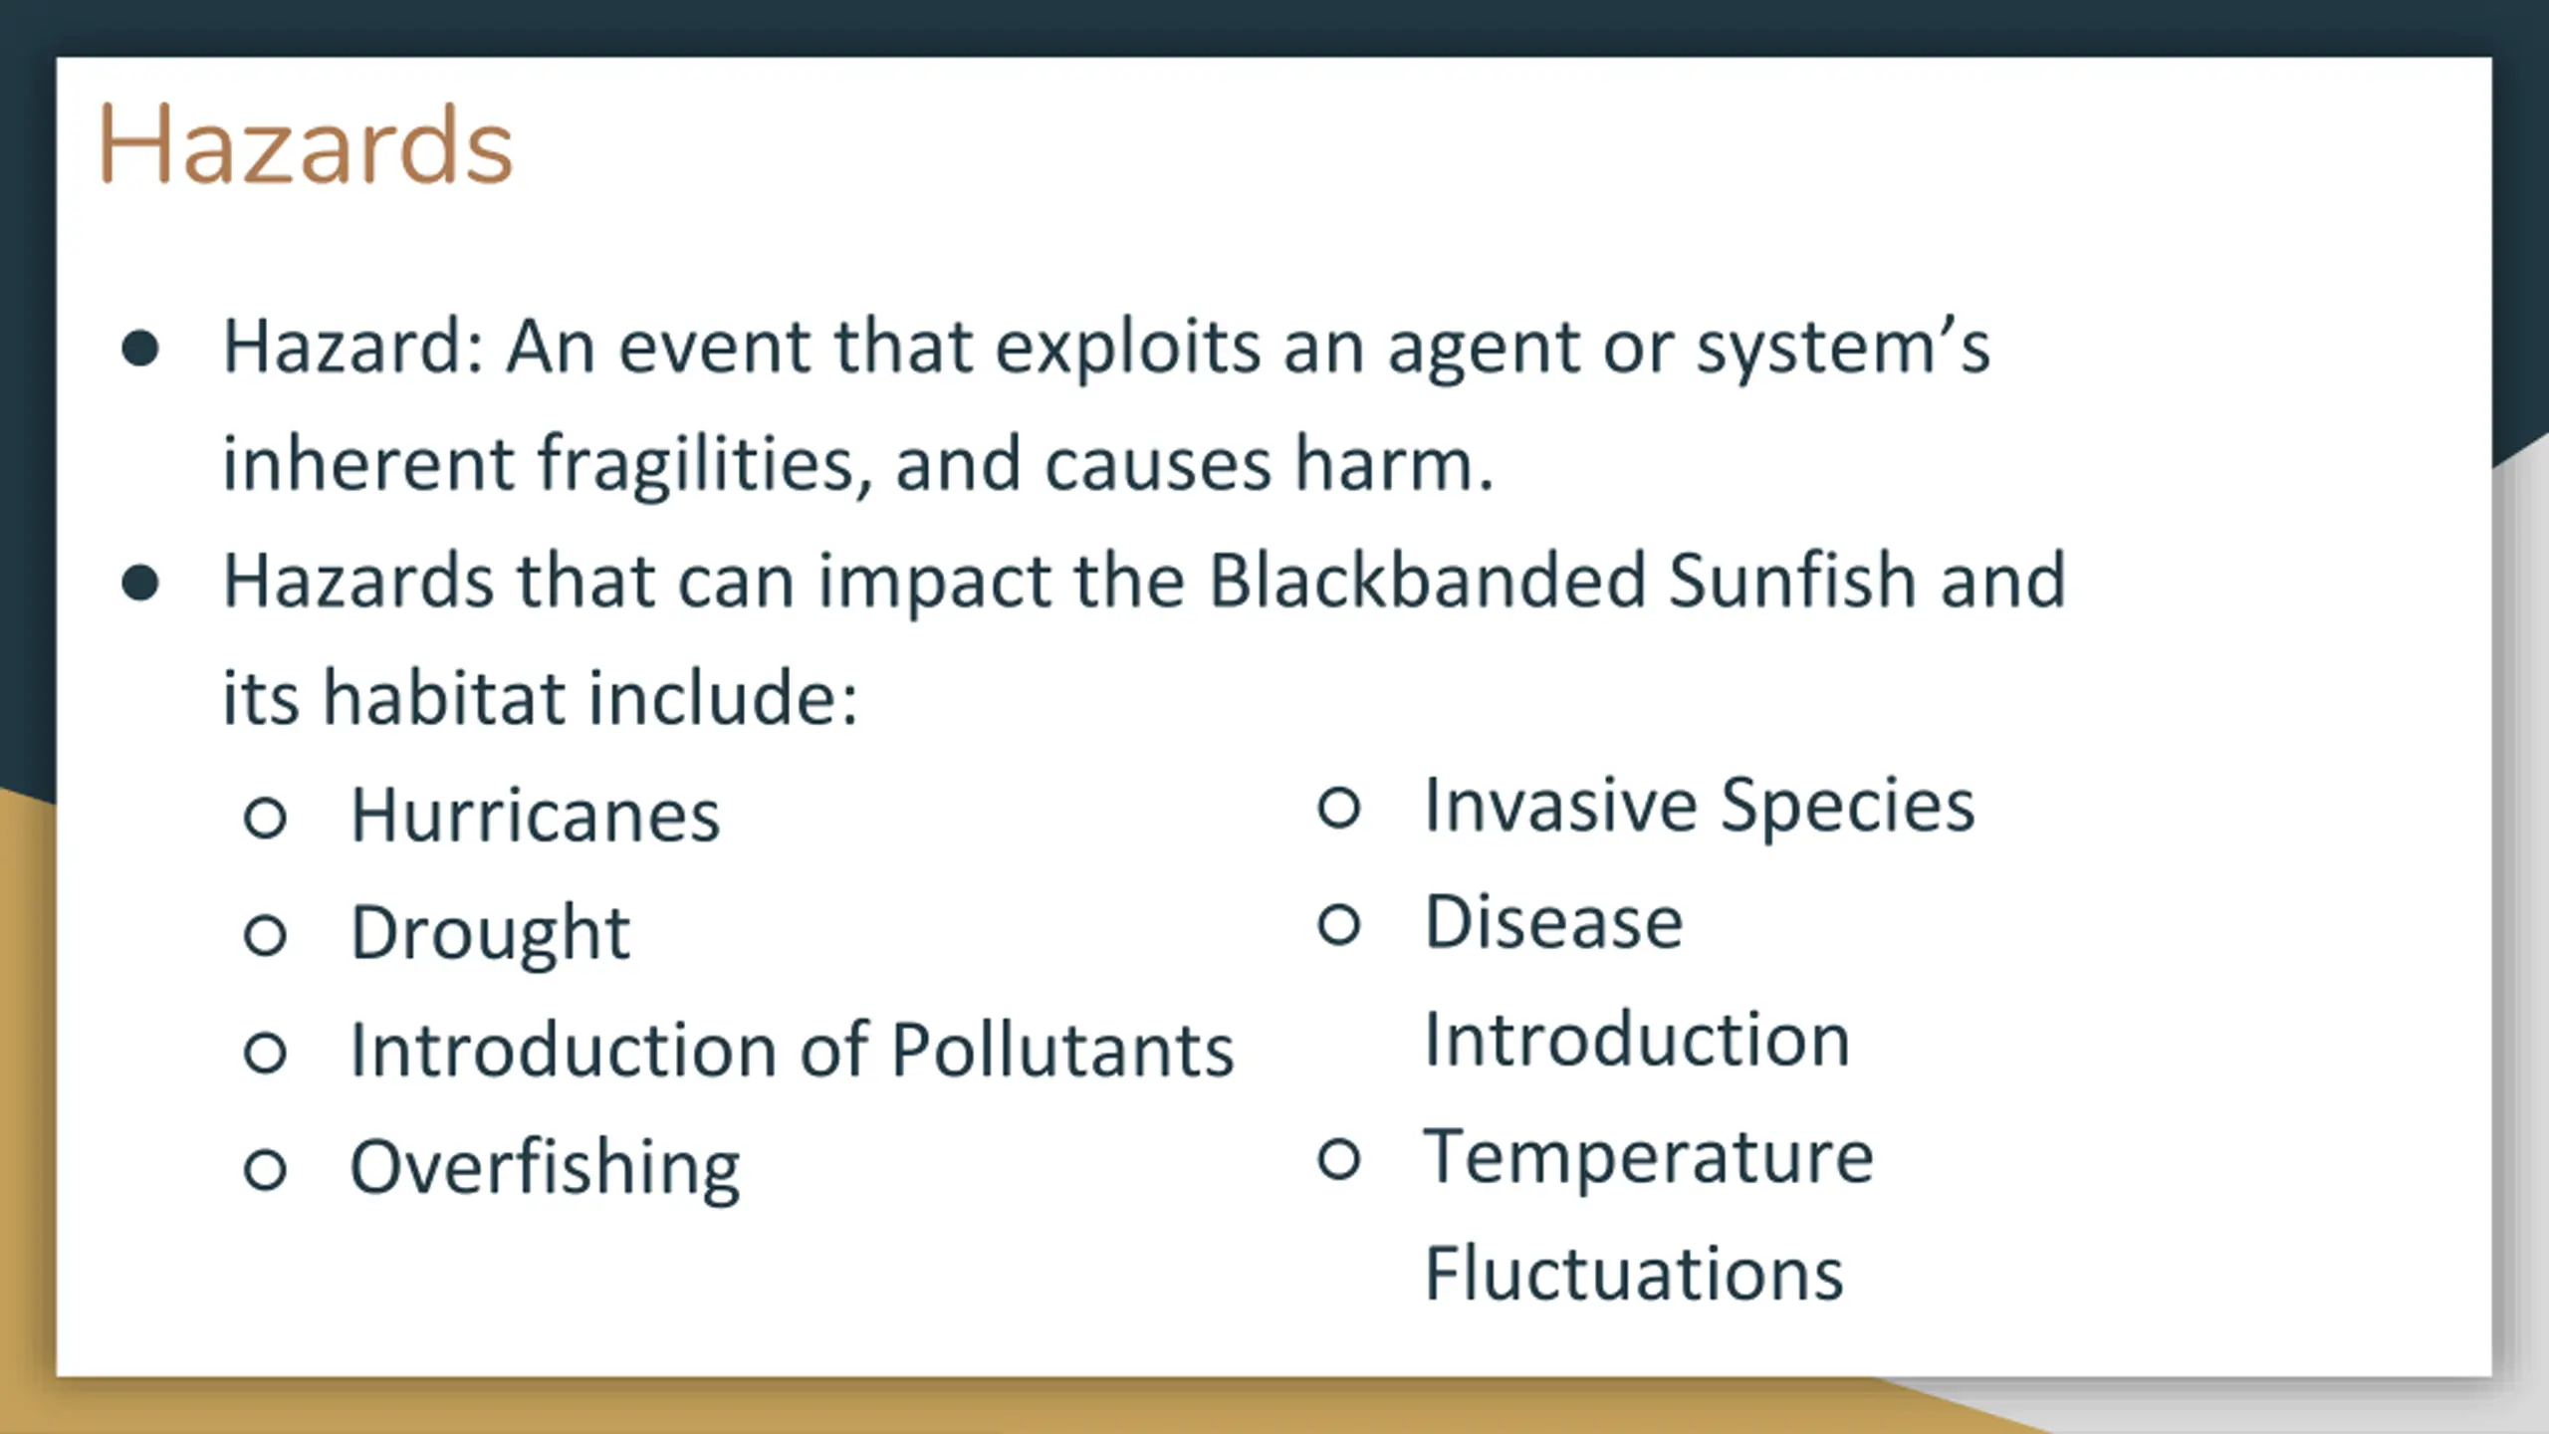Select the Drought list item

(490, 934)
